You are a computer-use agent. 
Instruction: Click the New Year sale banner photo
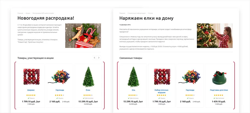point(83,36)
